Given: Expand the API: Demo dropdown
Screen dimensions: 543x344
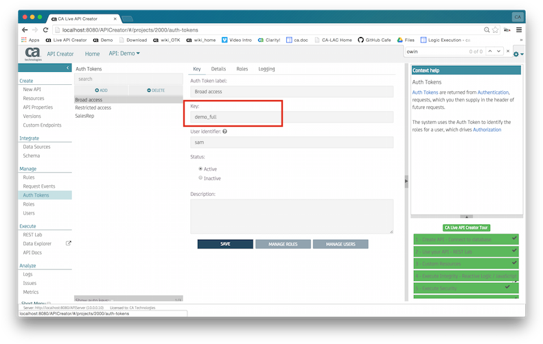Looking at the screenshot, I should coord(124,53).
